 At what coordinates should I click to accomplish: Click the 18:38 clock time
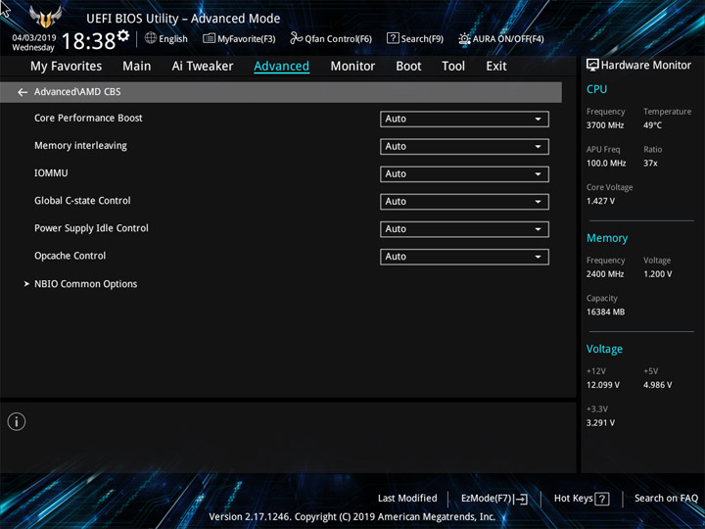(x=88, y=41)
